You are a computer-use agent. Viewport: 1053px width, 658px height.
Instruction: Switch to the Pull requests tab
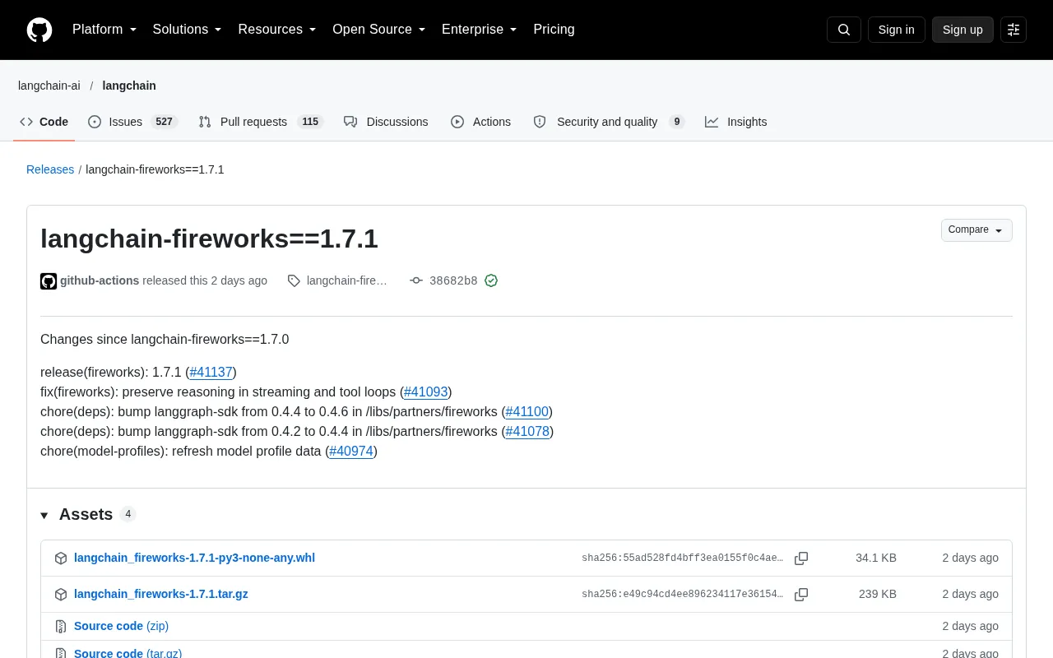261,122
